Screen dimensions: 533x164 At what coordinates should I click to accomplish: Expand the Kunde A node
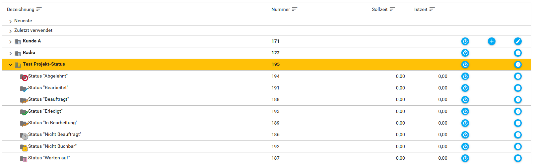11,42
